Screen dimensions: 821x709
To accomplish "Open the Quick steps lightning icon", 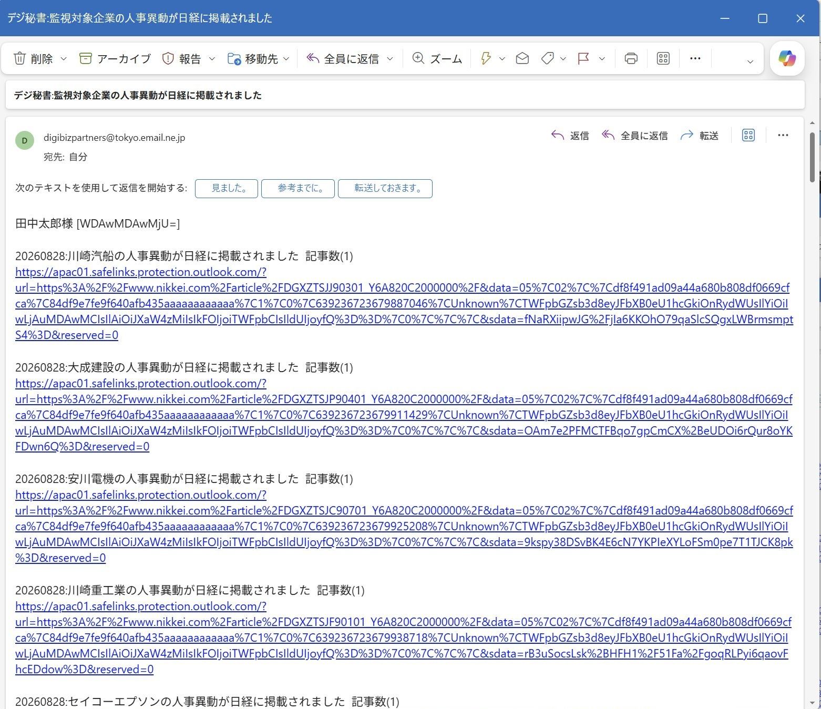I will [486, 58].
